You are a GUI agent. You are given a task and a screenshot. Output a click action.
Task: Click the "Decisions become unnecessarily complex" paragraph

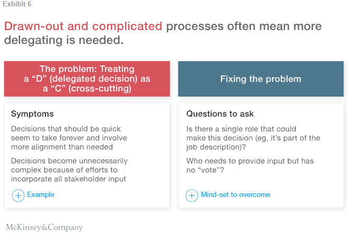pyautogui.click(x=69, y=169)
